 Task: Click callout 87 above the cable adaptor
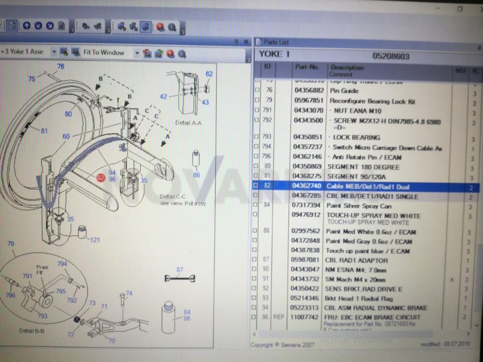[x=180, y=270]
